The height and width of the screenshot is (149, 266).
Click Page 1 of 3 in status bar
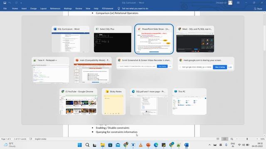tap(6, 139)
